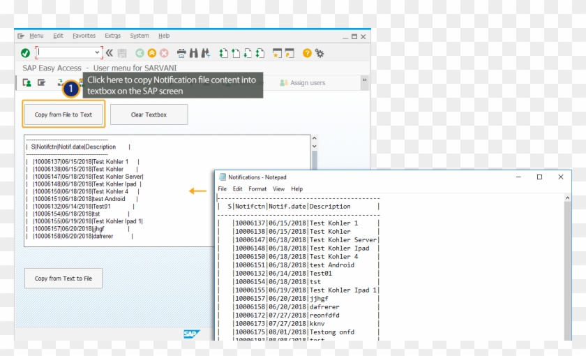Click the Print icon in SAP toolbar
The width and height of the screenshot is (586, 356).
coord(181,53)
